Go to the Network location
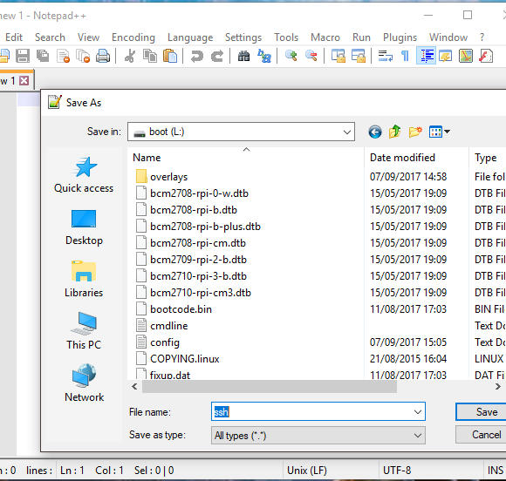This screenshot has height=481, width=506. tap(84, 383)
